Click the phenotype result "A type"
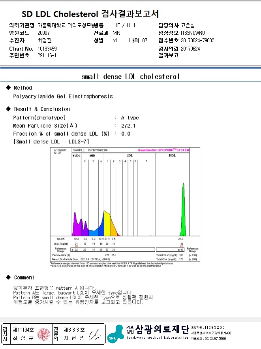The height and width of the screenshot is (349, 261). [x=130, y=117]
